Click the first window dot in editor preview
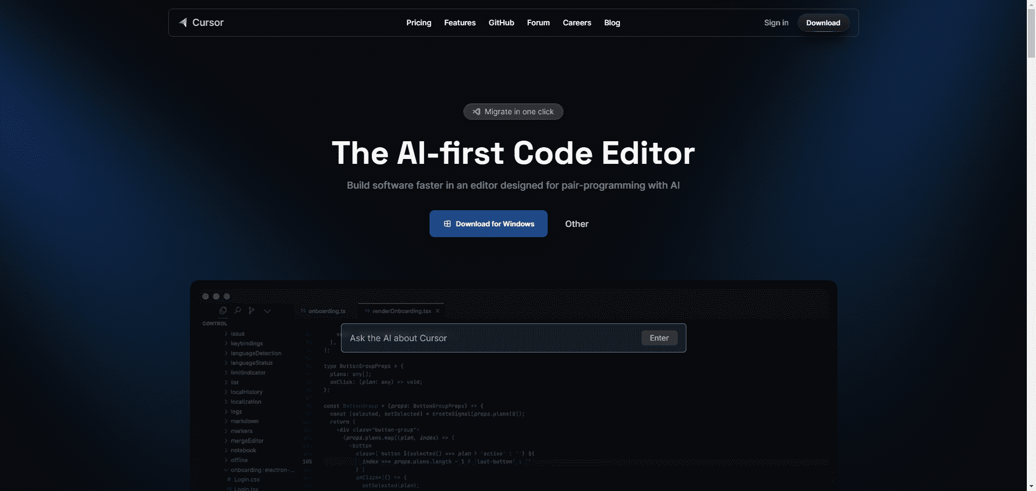Screen dimensions: 1036x491 pyautogui.click(x=206, y=296)
